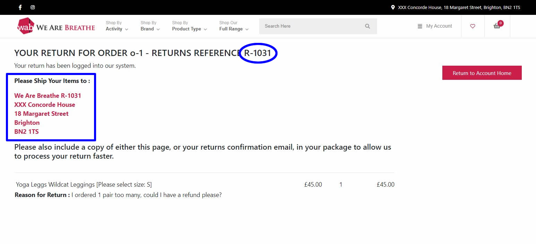The width and height of the screenshot is (536, 244).
Task: Click the Yoga Leggs Wildcat Leggings item
Action: click(84, 185)
